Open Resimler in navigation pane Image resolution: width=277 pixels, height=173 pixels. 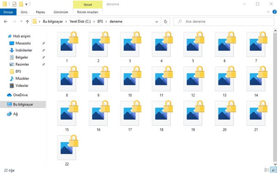click(x=22, y=65)
